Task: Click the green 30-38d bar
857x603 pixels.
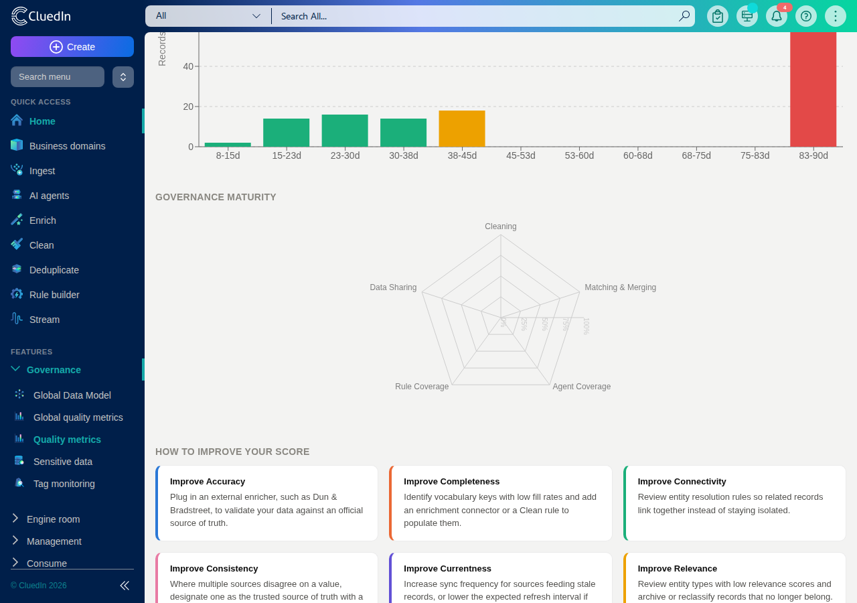Action: pos(404,133)
